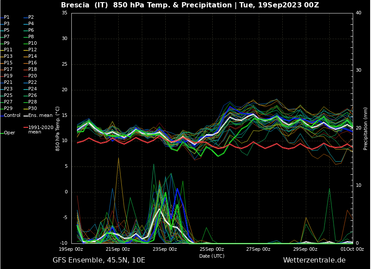The height and width of the screenshot is (269, 371).
Task: Click the Date (UTC) axis title
Action: coord(212,256)
